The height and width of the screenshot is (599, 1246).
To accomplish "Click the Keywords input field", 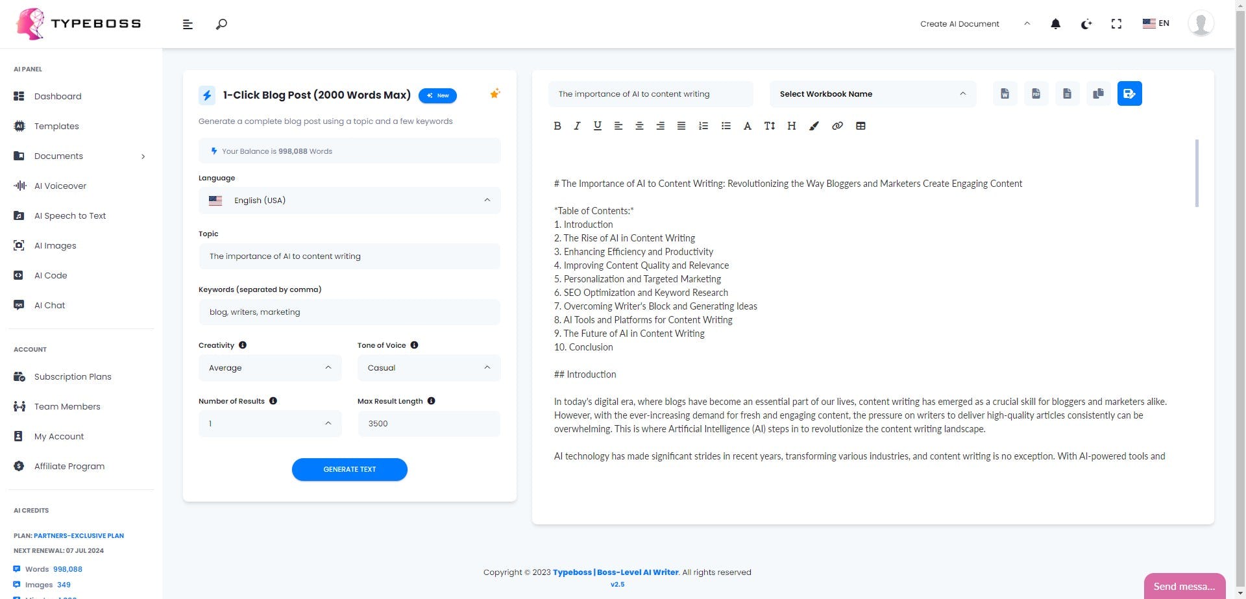I will pos(349,312).
